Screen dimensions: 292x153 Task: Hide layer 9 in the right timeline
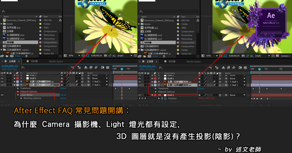pyautogui.click(x=139, y=85)
